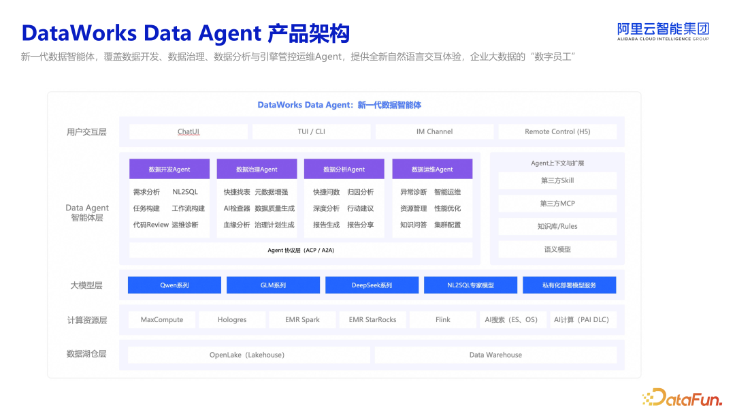735x414 pixels.
Task: Select the EMR Spark box
Action: (302, 320)
